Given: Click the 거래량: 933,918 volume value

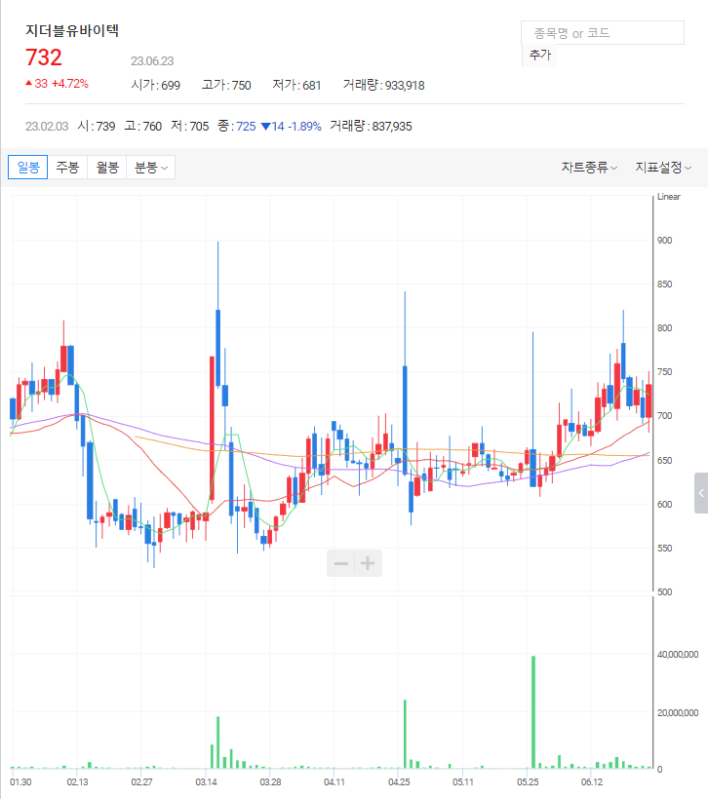Looking at the screenshot, I should pos(383,85).
